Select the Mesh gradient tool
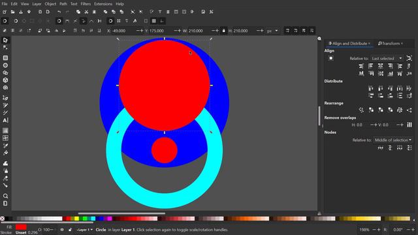418x235 pixels. click(x=5, y=138)
